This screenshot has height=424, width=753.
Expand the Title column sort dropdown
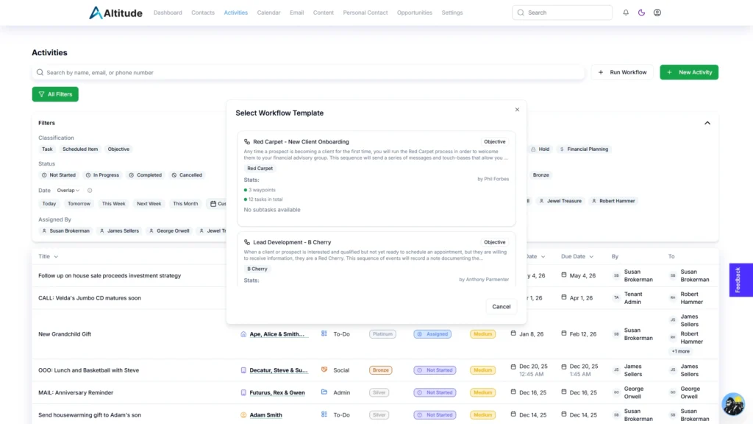click(56, 257)
